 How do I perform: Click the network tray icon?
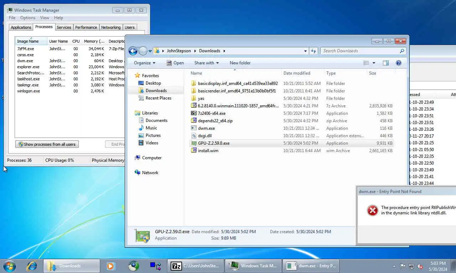pyautogui.click(x=411, y=266)
